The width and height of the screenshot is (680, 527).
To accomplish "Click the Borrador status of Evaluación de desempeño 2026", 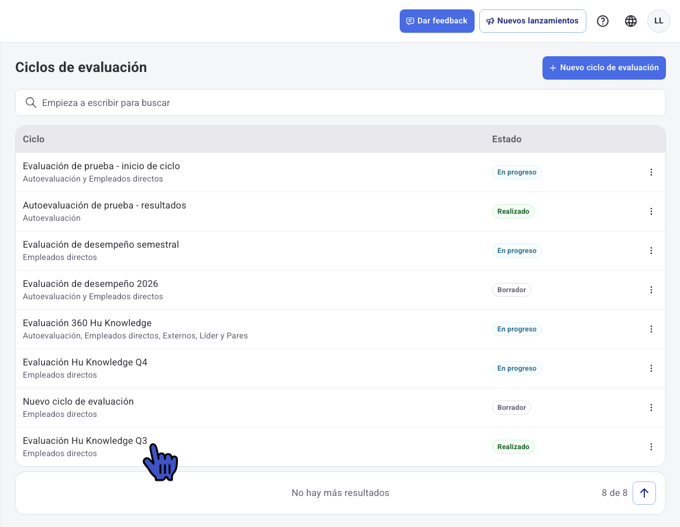I will (x=511, y=289).
